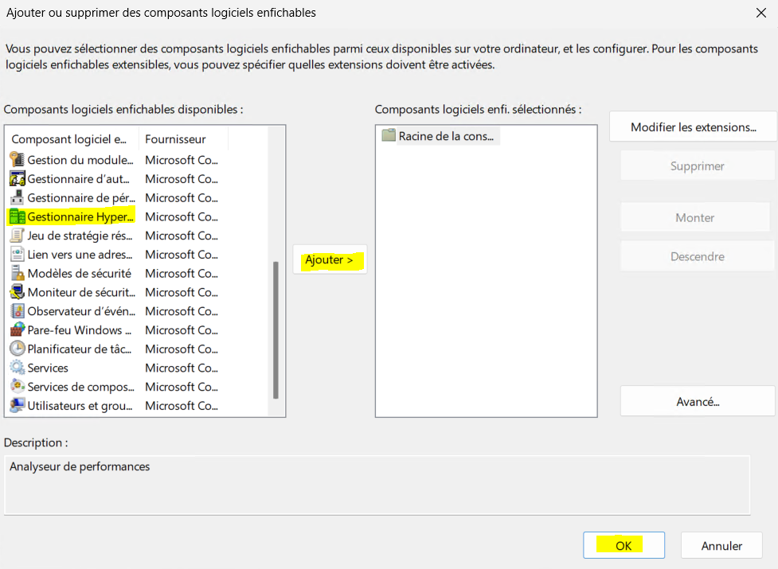Click the snap-in list vertical scrollbar
This screenshot has width=778, height=569.
pos(276,329)
